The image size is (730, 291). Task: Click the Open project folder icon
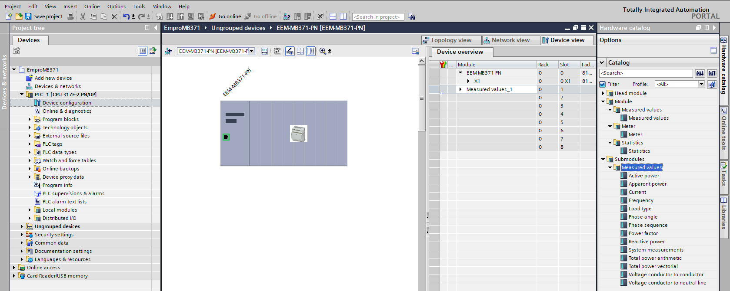coord(19,16)
